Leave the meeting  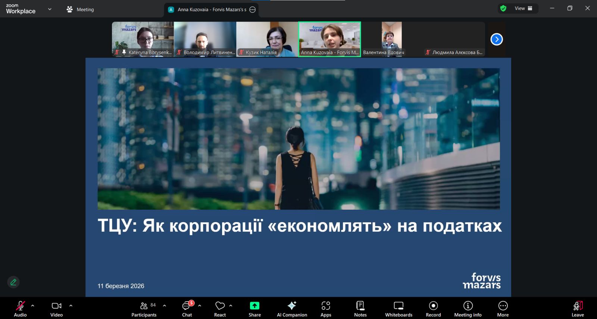click(578, 309)
